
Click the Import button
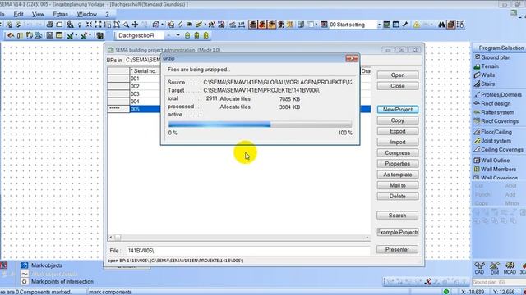click(x=398, y=142)
